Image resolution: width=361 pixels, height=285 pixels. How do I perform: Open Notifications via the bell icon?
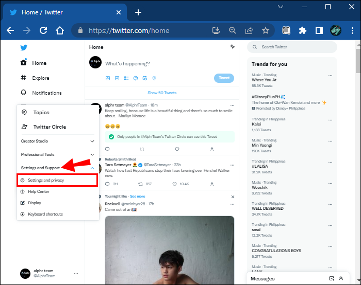pyautogui.click(x=23, y=93)
